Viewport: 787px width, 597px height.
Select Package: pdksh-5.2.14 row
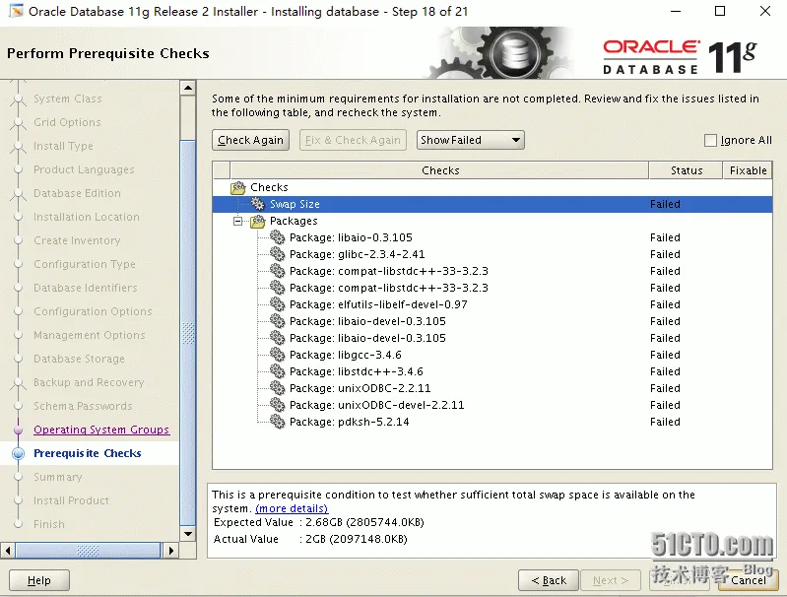(492, 422)
